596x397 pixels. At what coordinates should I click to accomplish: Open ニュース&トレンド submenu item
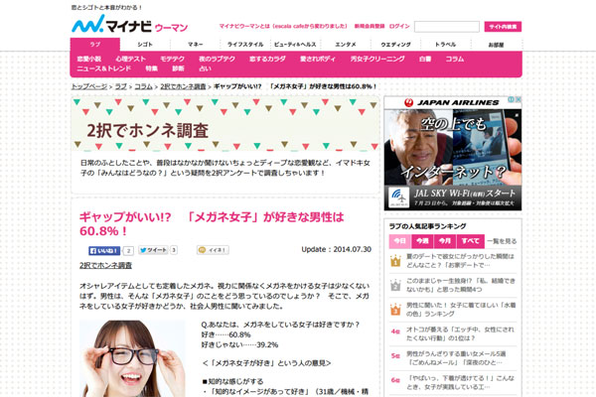(103, 68)
